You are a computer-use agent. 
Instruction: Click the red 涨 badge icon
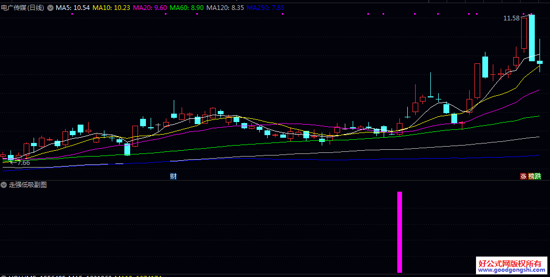523,176
